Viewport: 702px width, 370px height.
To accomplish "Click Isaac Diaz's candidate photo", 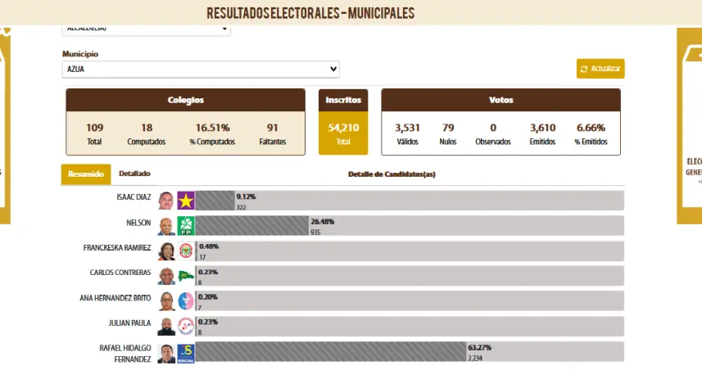I will click(x=166, y=201).
